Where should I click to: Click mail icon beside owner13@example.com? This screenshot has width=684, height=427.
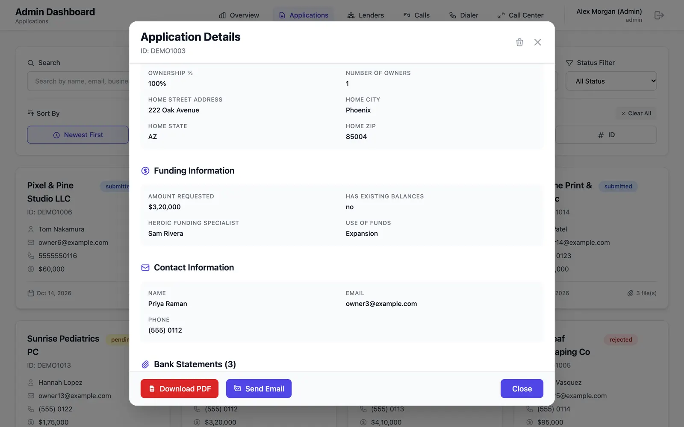31,396
